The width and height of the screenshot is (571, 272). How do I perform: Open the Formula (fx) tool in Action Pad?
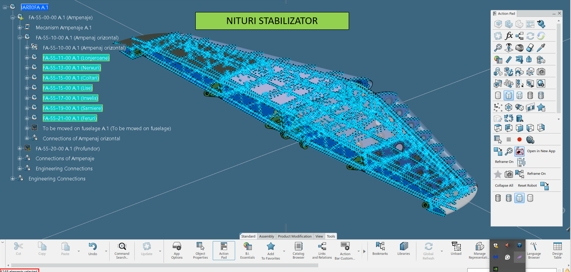tap(509, 36)
